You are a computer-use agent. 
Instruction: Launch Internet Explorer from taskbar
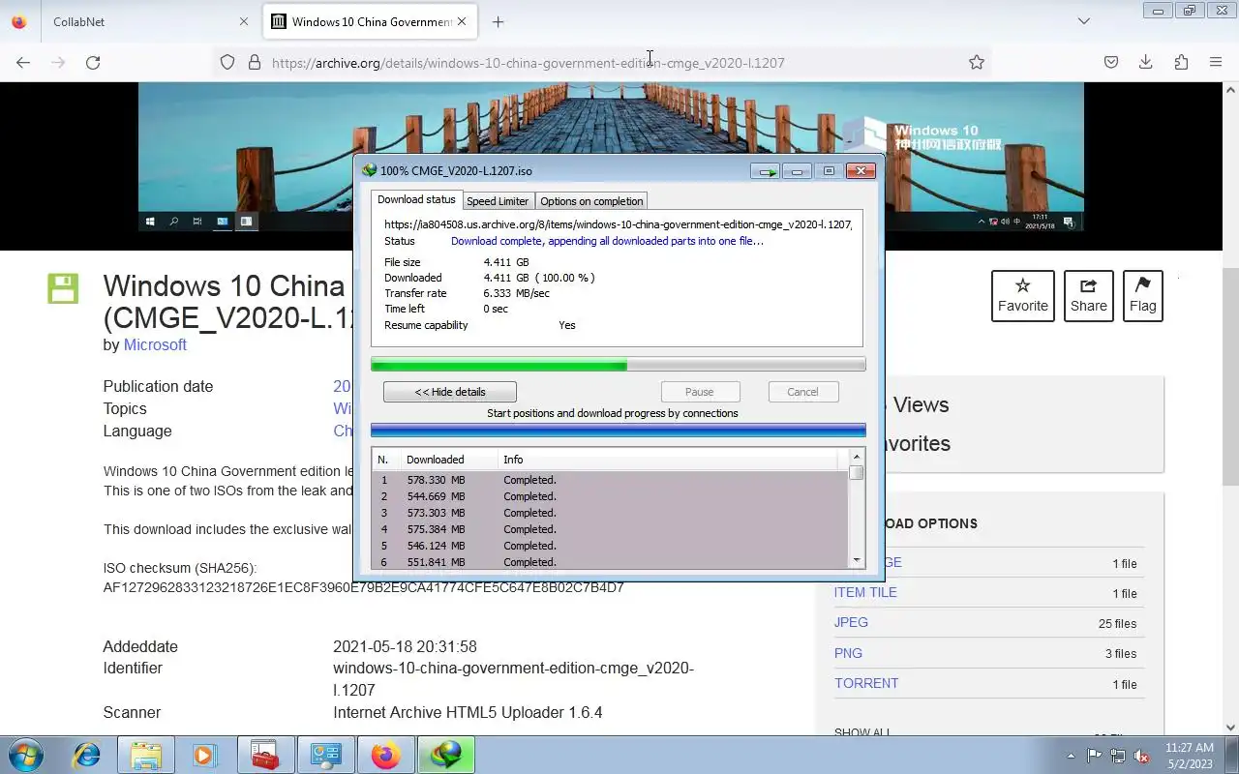coord(87,755)
